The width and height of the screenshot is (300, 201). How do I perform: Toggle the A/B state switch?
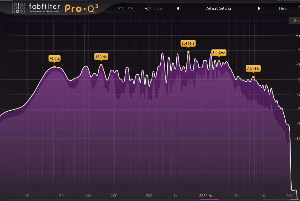(148, 8)
